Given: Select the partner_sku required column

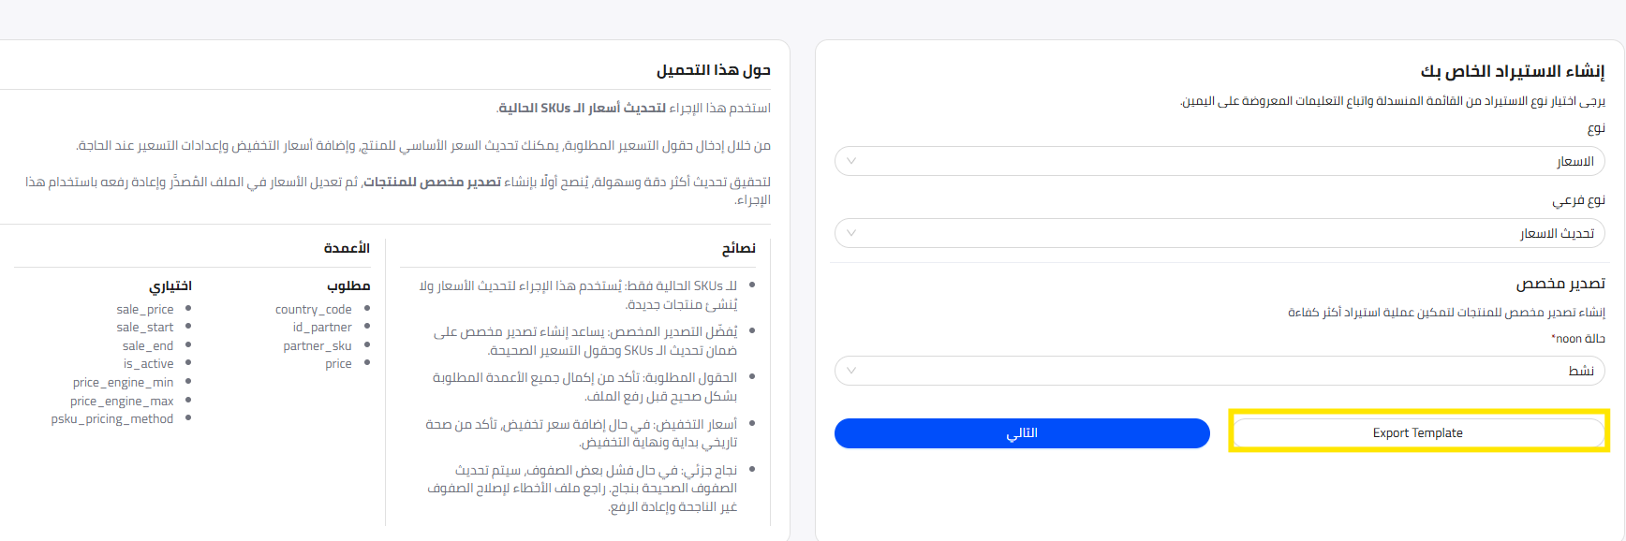Looking at the screenshot, I should tap(318, 346).
